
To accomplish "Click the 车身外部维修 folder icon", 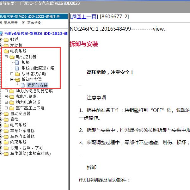I will coord(6,131).
